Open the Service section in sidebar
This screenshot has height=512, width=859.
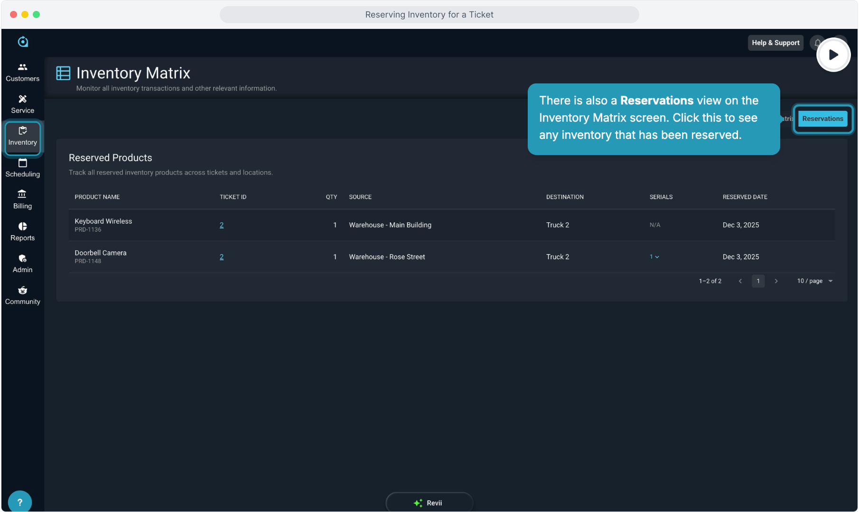click(x=22, y=104)
